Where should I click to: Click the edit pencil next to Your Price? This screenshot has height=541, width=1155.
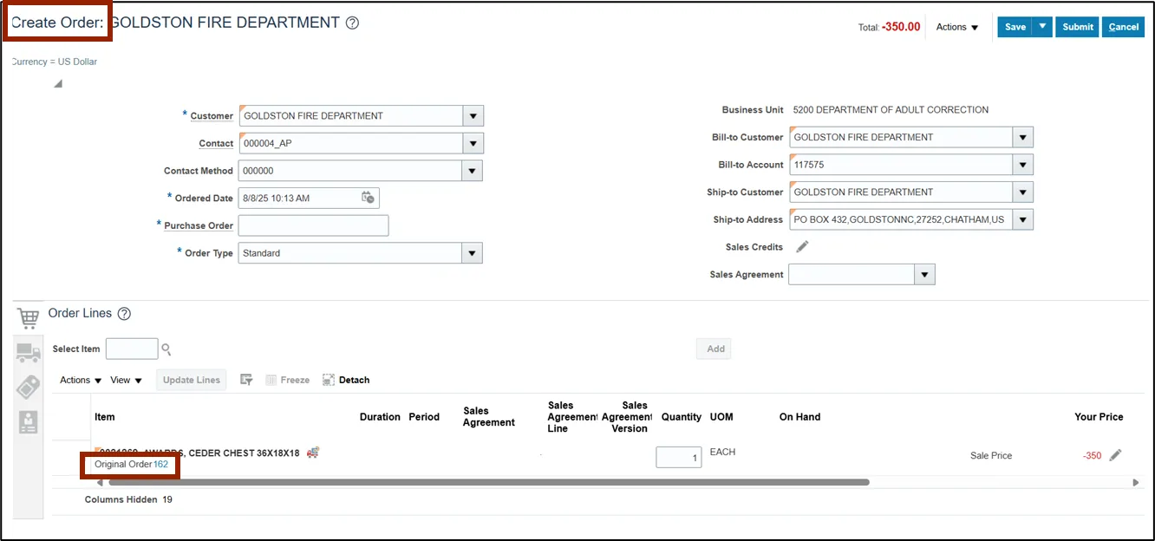click(x=1115, y=455)
